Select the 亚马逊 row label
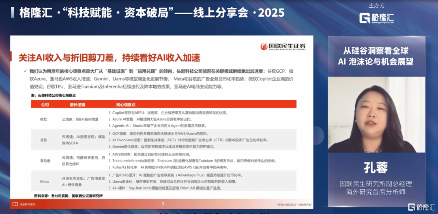This screenshot has height=214, width=438. (x=45, y=160)
